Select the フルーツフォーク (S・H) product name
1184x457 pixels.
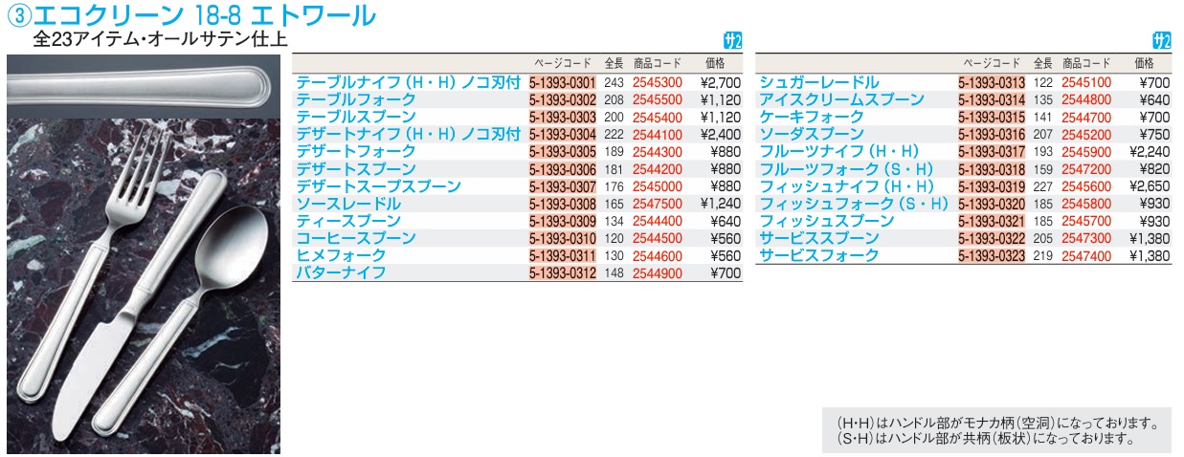[x=846, y=169]
